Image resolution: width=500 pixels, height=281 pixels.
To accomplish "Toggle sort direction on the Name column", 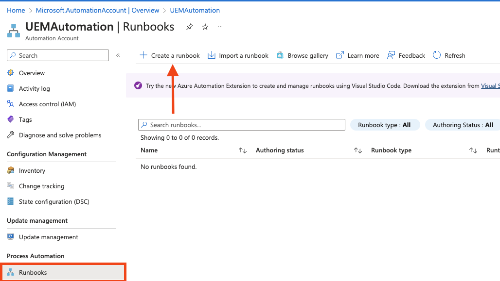I will pos(242,150).
